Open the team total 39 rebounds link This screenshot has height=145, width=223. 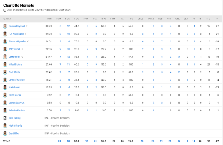(x=161, y=141)
